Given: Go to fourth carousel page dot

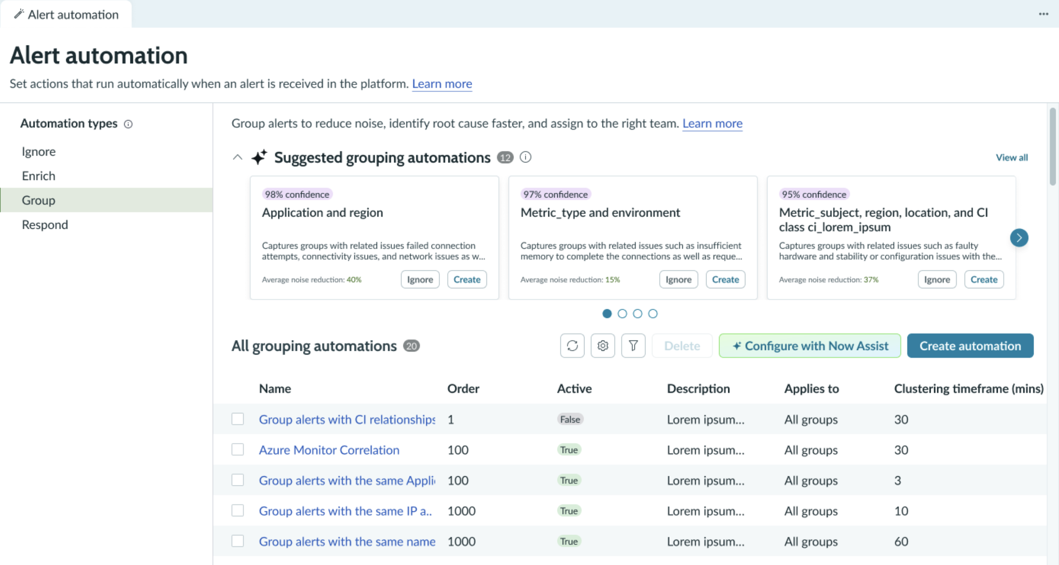Looking at the screenshot, I should pos(653,313).
